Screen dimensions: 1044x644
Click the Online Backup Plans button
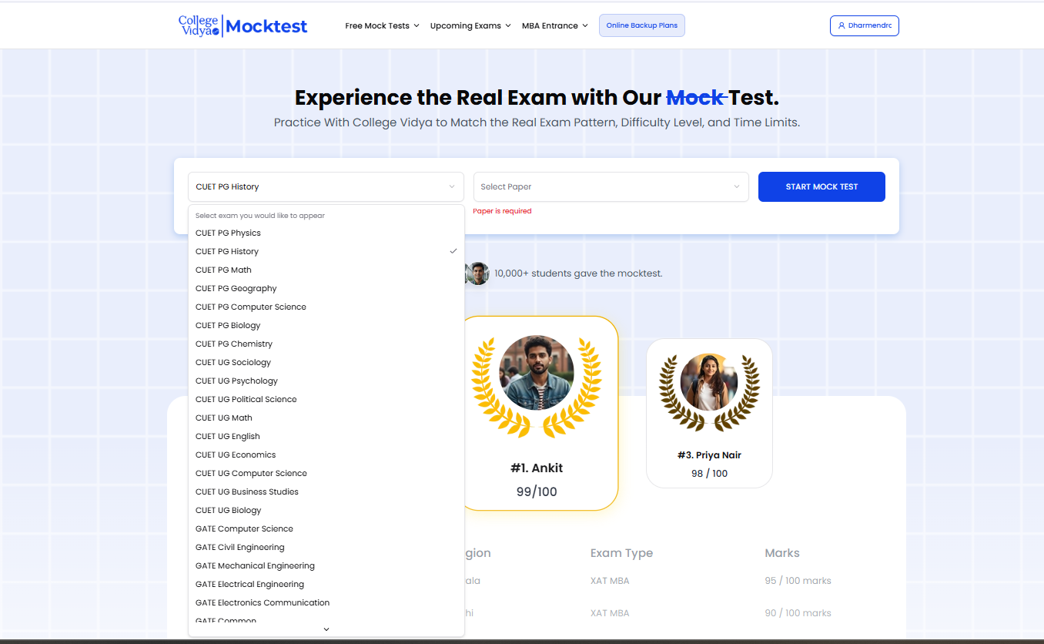[x=641, y=26]
